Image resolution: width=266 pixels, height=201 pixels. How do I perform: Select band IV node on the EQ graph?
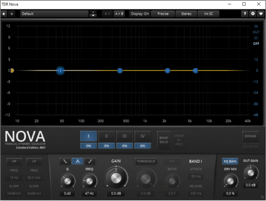195,71
